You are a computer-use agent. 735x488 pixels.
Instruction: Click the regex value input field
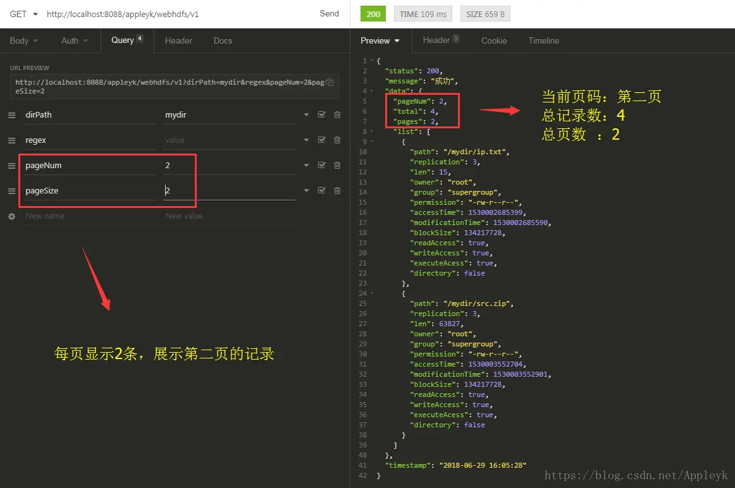(229, 140)
